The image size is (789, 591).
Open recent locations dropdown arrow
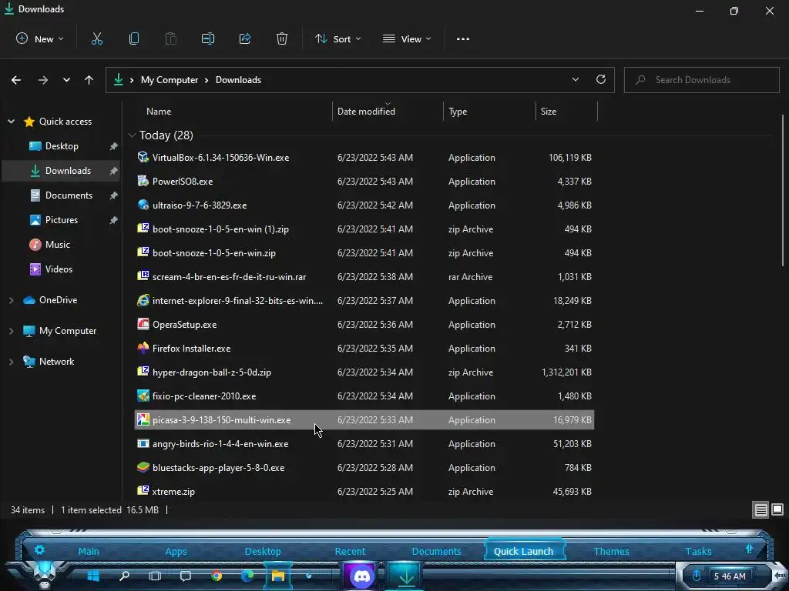66,80
